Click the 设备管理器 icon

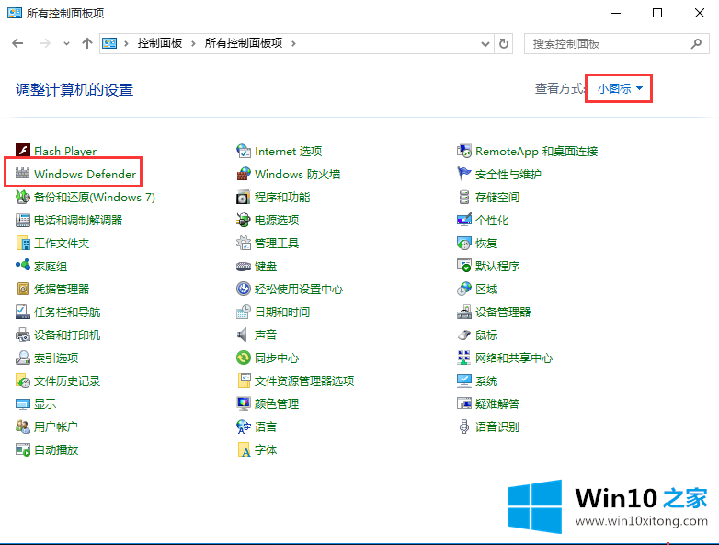pyautogui.click(x=464, y=312)
